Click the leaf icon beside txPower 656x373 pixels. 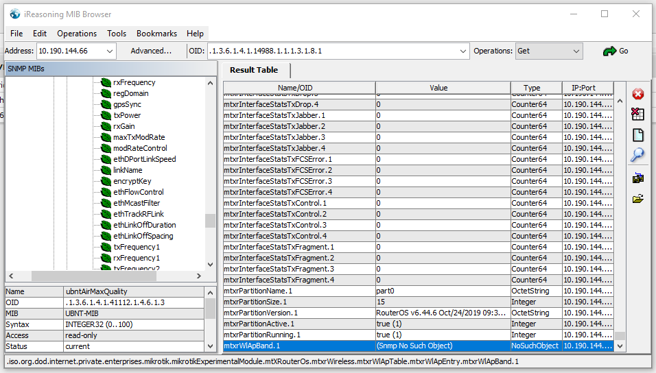(106, 115)
